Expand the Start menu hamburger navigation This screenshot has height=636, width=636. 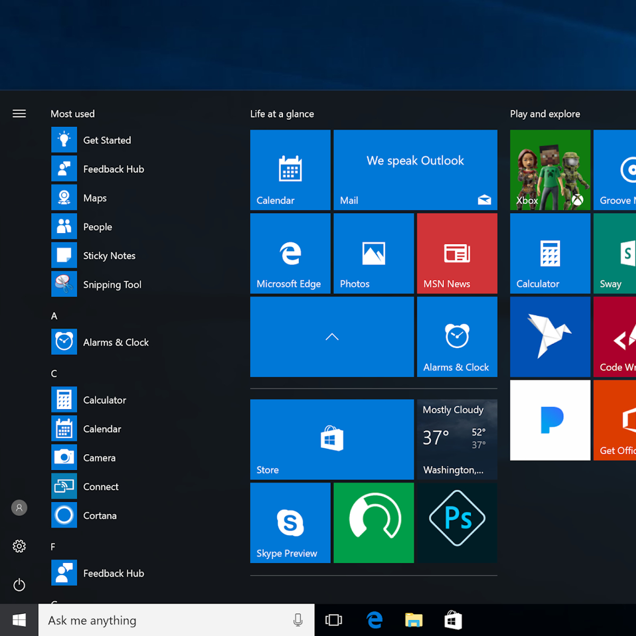pos(19,113)
